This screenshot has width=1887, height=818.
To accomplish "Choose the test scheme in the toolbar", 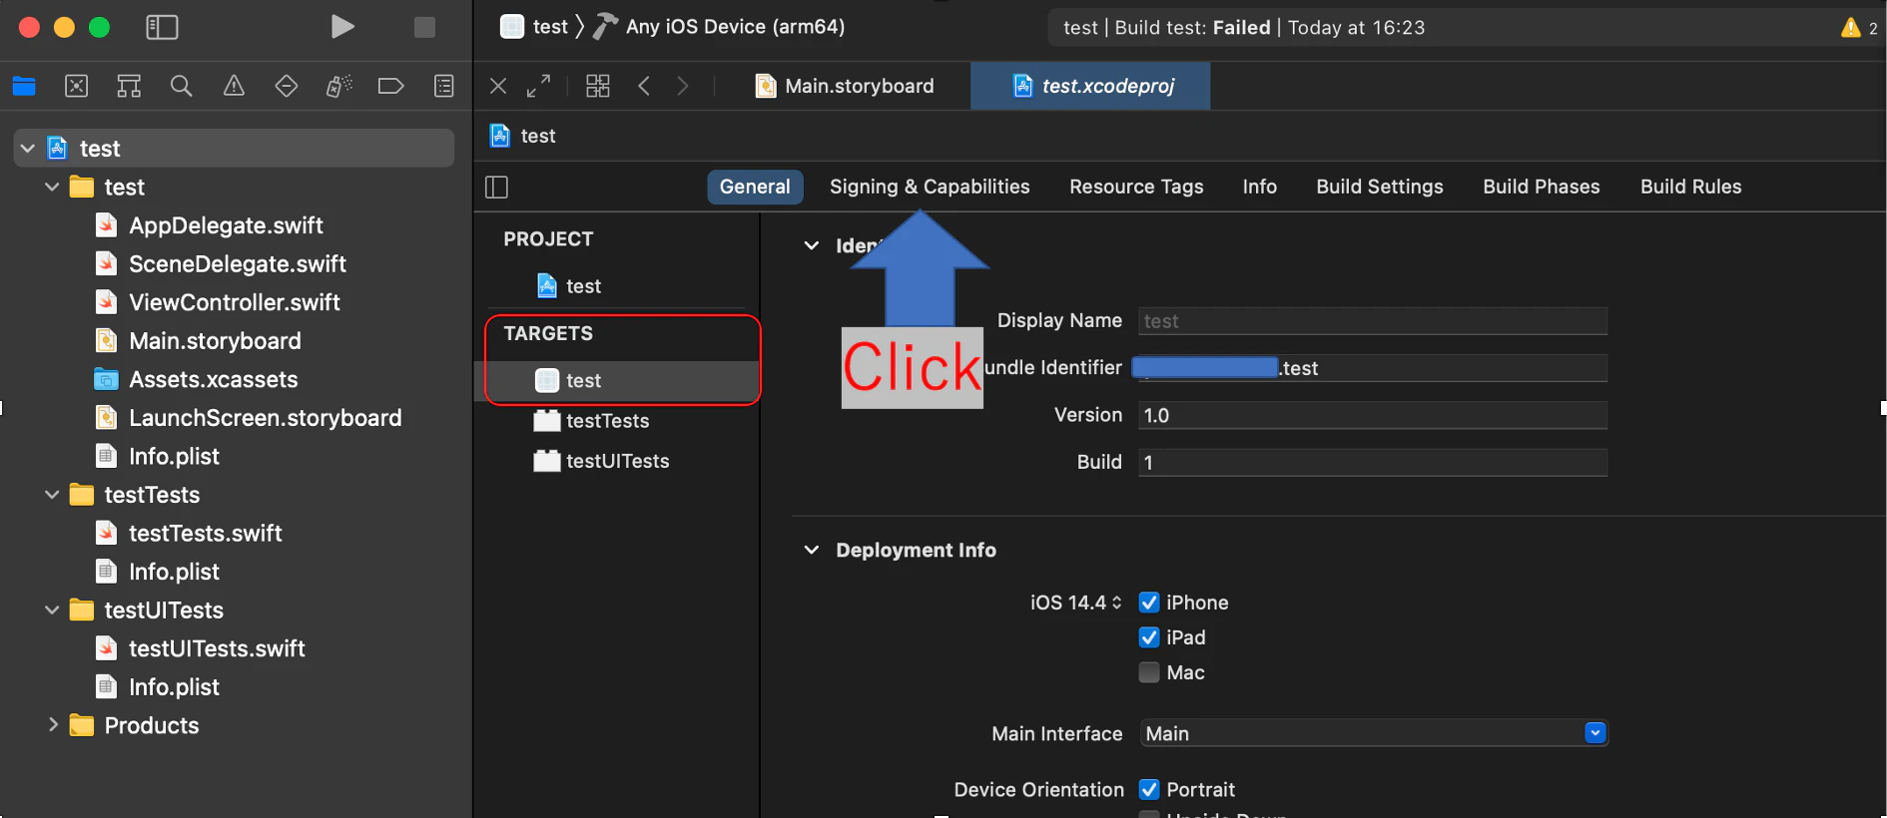I will 534,27.
